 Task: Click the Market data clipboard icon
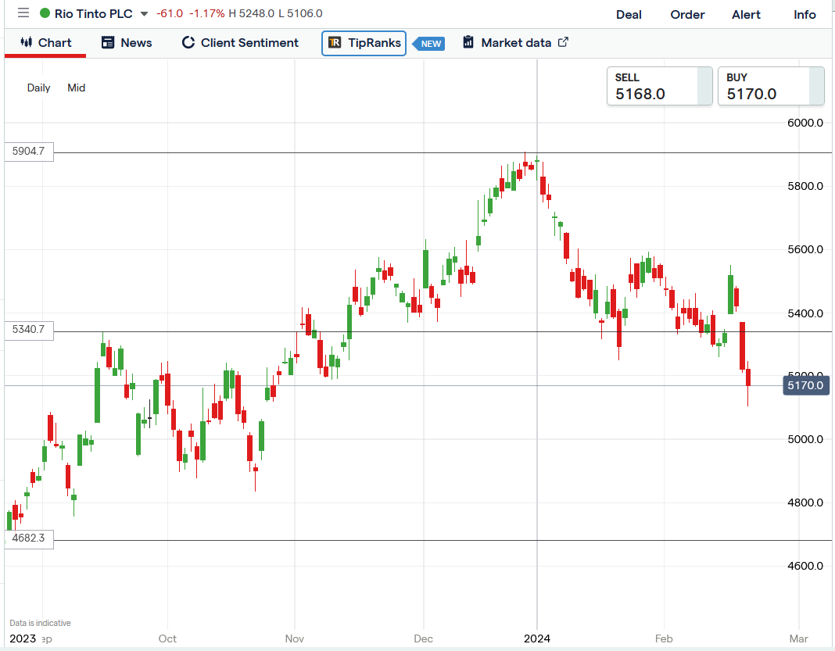[x=468, y=42]
